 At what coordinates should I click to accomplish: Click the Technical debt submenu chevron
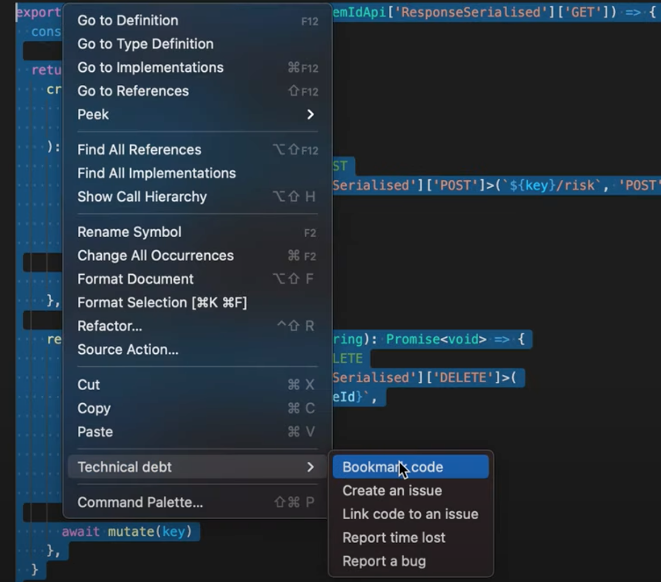pyautogui.click(x=310, y=467)
